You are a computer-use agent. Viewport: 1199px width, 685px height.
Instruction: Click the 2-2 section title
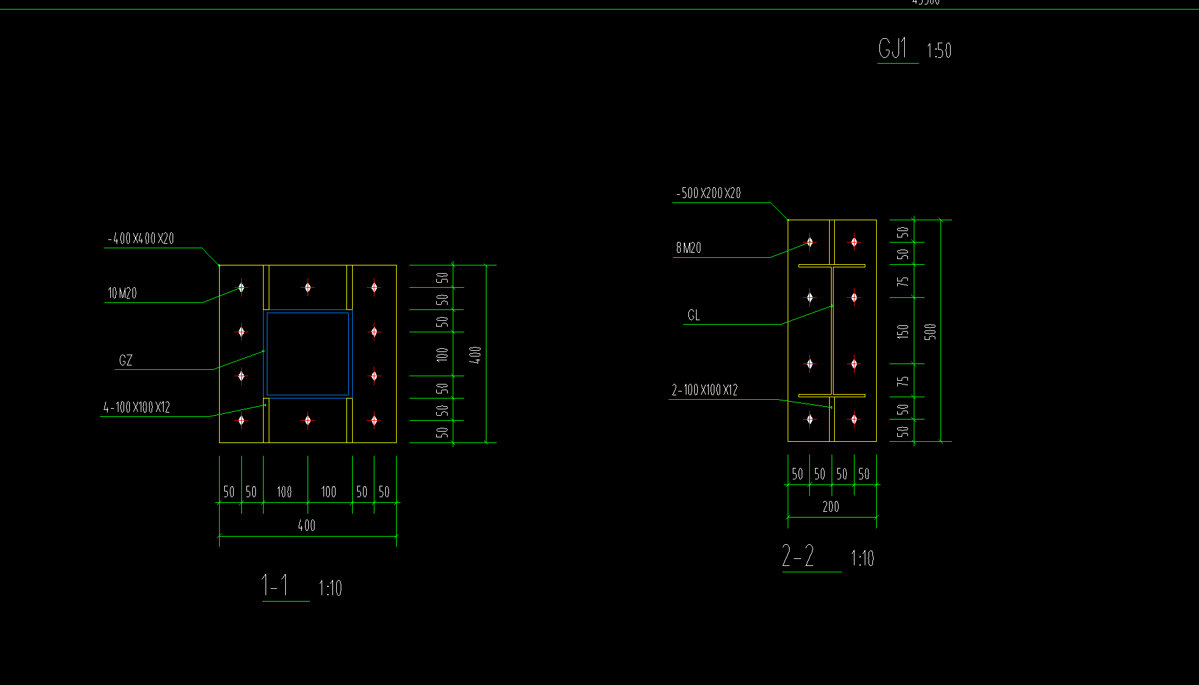point(798,556)
